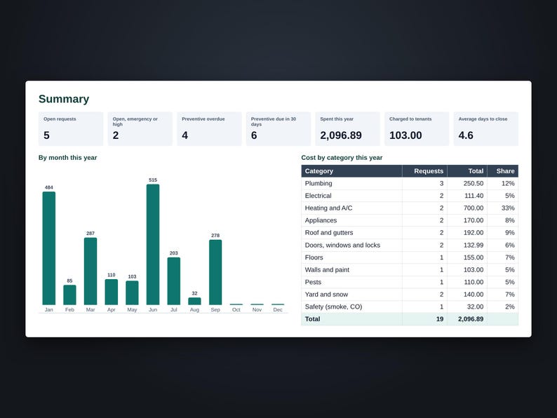Click the footer total 2,096.89

click(x=470, y=319)
